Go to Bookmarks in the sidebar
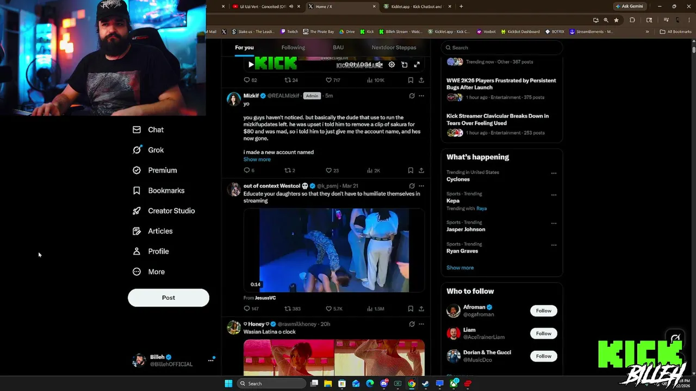 click(158, 191)
